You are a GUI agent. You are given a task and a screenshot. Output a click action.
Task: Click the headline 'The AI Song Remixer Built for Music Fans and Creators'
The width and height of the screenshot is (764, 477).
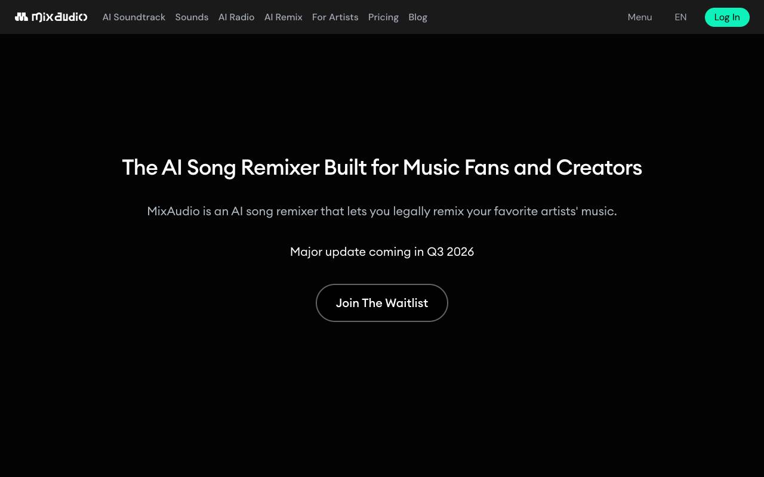pyautogui.click(x=382, y=168)
